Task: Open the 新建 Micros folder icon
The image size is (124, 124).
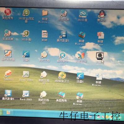Action: tap(45, 13)
